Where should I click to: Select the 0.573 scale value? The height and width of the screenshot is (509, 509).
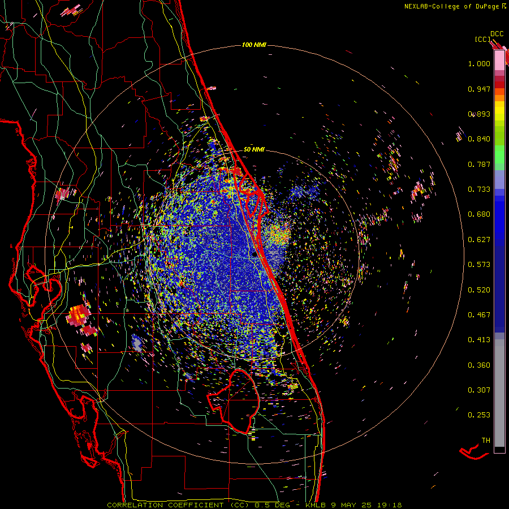click(479, 265)
